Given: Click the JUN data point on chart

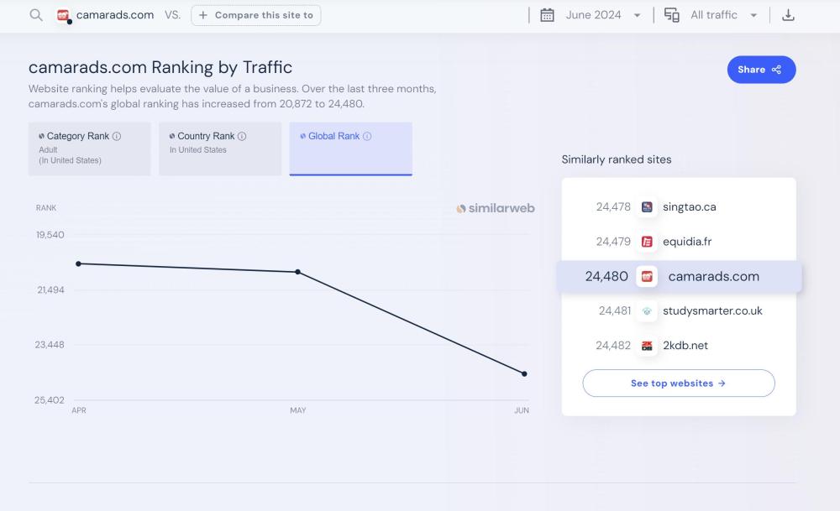Looking at the screenshot, I should (x=524, y=374).
